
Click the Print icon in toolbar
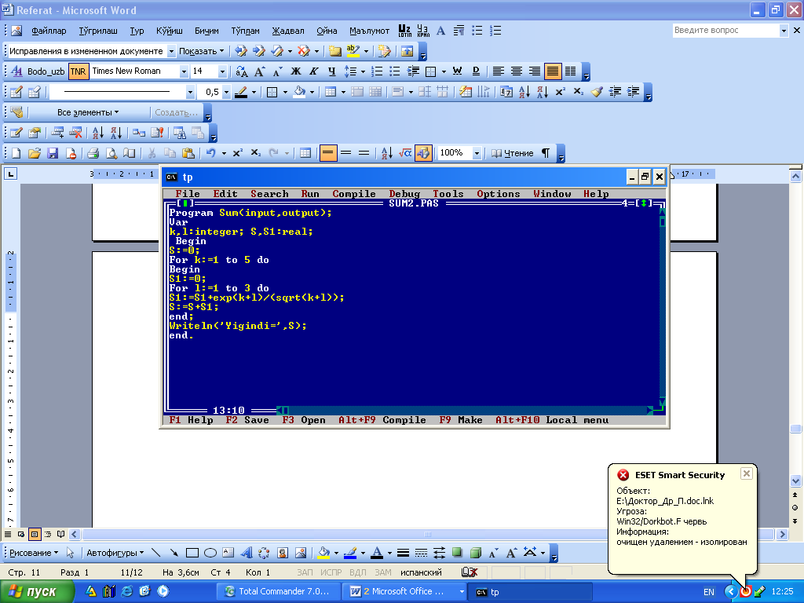[93, 153]
